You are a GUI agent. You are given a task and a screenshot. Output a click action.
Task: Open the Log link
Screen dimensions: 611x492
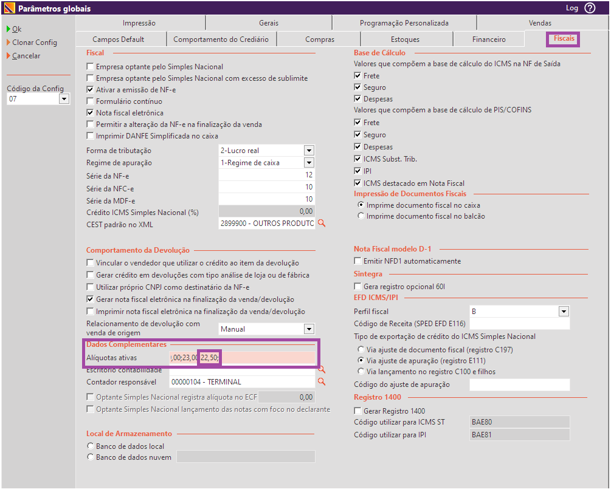tap(571, 8)
